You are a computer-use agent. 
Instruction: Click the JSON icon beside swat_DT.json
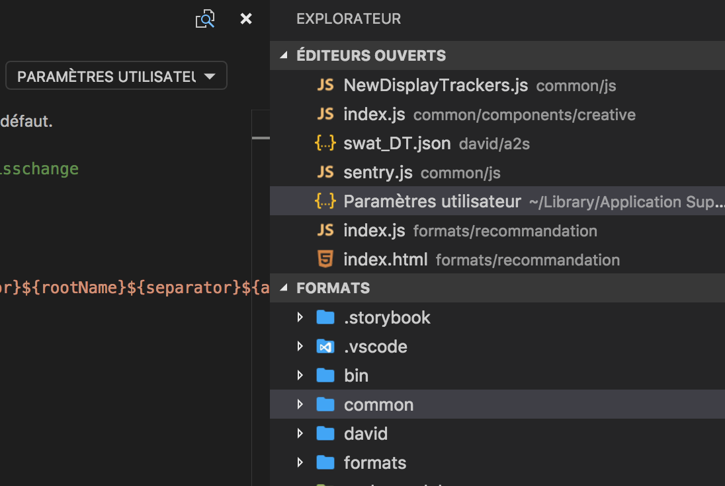pyautogui.click(x=326, y=143)
